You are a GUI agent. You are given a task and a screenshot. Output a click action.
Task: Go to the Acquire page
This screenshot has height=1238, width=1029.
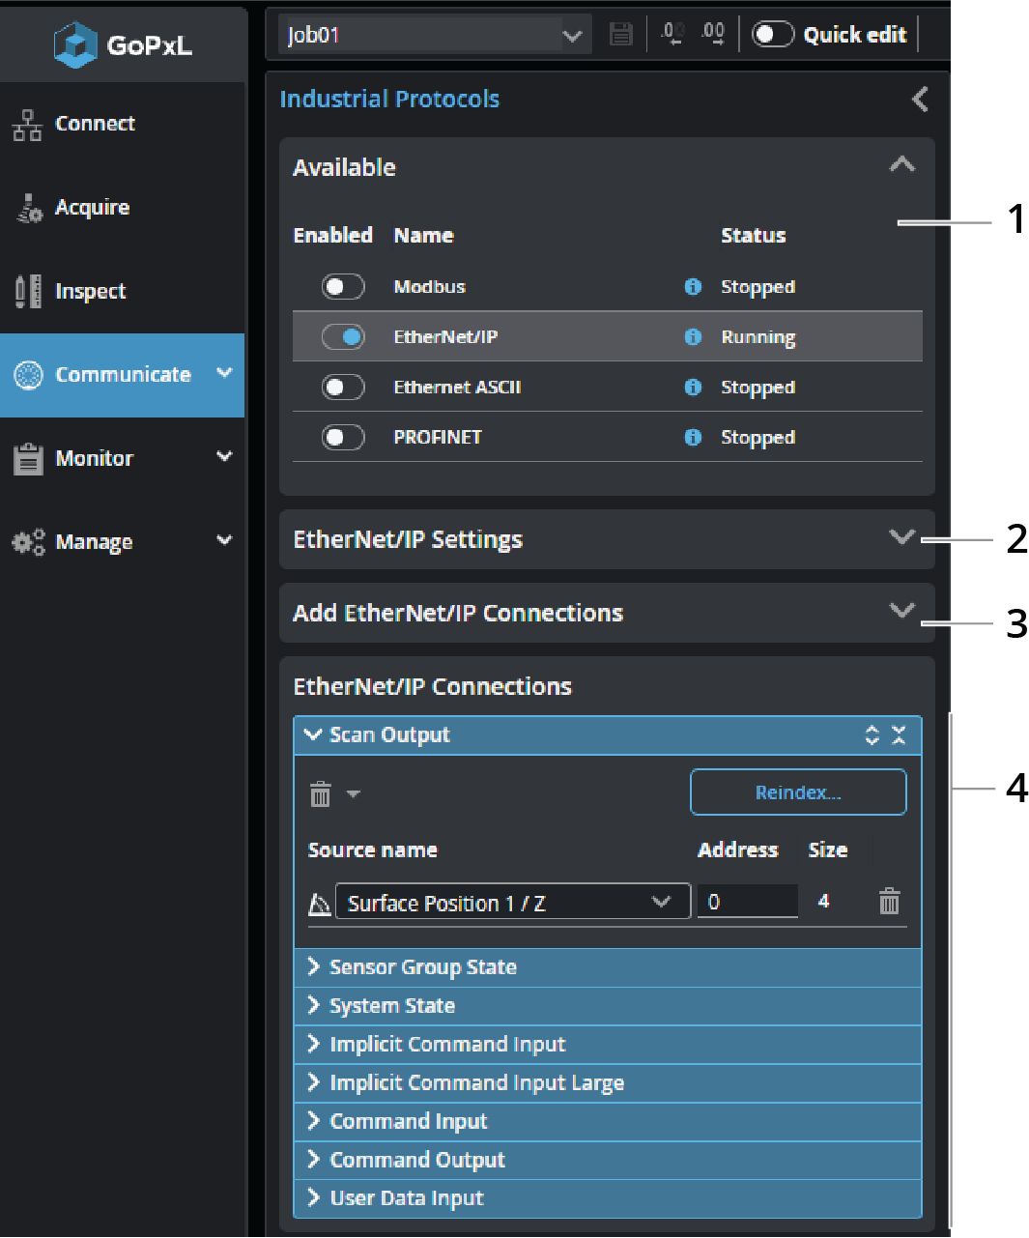coord(92,207)
